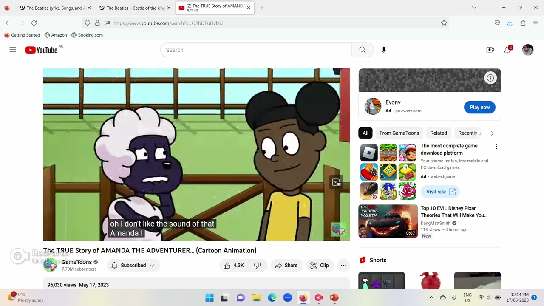
Task: Open Microsoft Edge from the taskbar
Action: (x=272, y=297)
